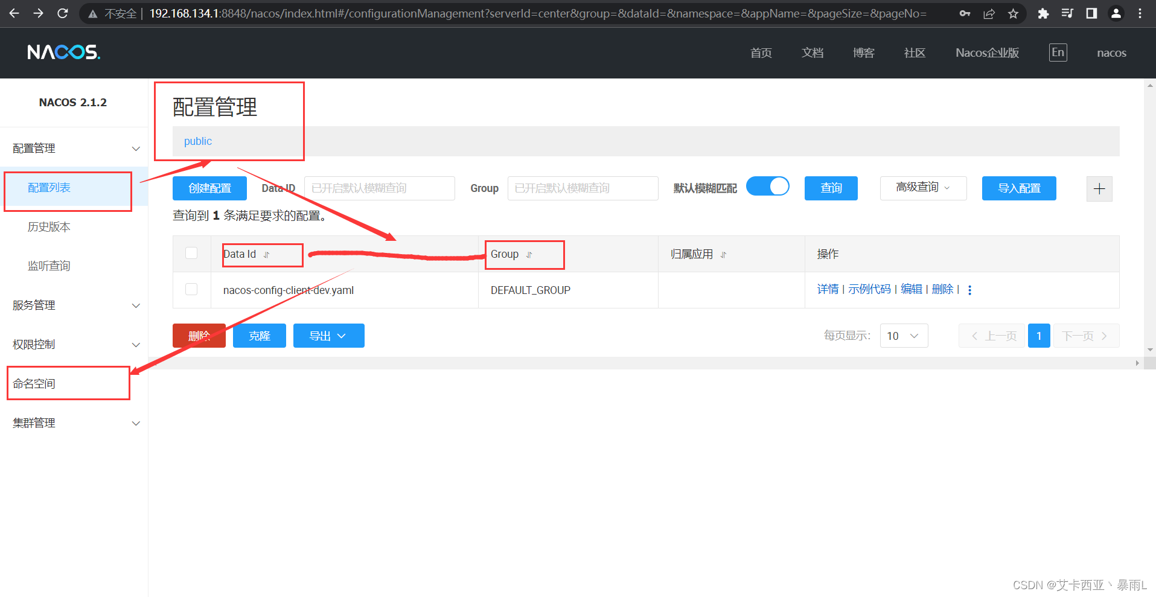Open the browser three-dot menu
1156x597 pixels.
[x=1140, y=13]
